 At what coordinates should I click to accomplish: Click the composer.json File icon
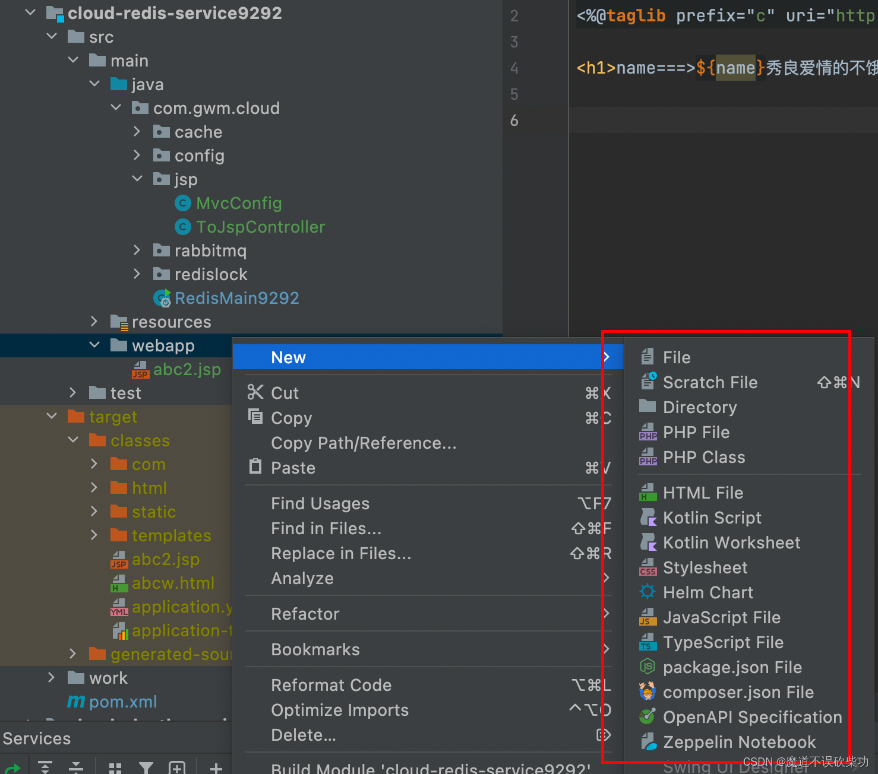point(648,691)
